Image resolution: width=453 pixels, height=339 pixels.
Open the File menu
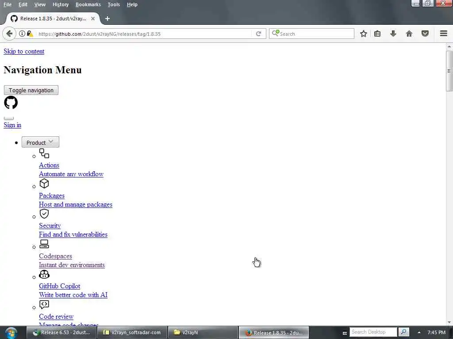(8, 4)
